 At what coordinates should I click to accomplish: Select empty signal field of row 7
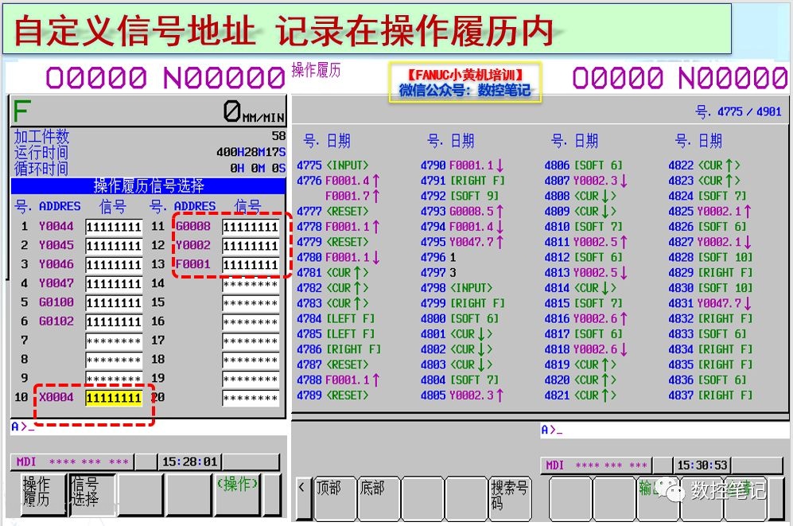pyautogui.click(x=114, y=341)
